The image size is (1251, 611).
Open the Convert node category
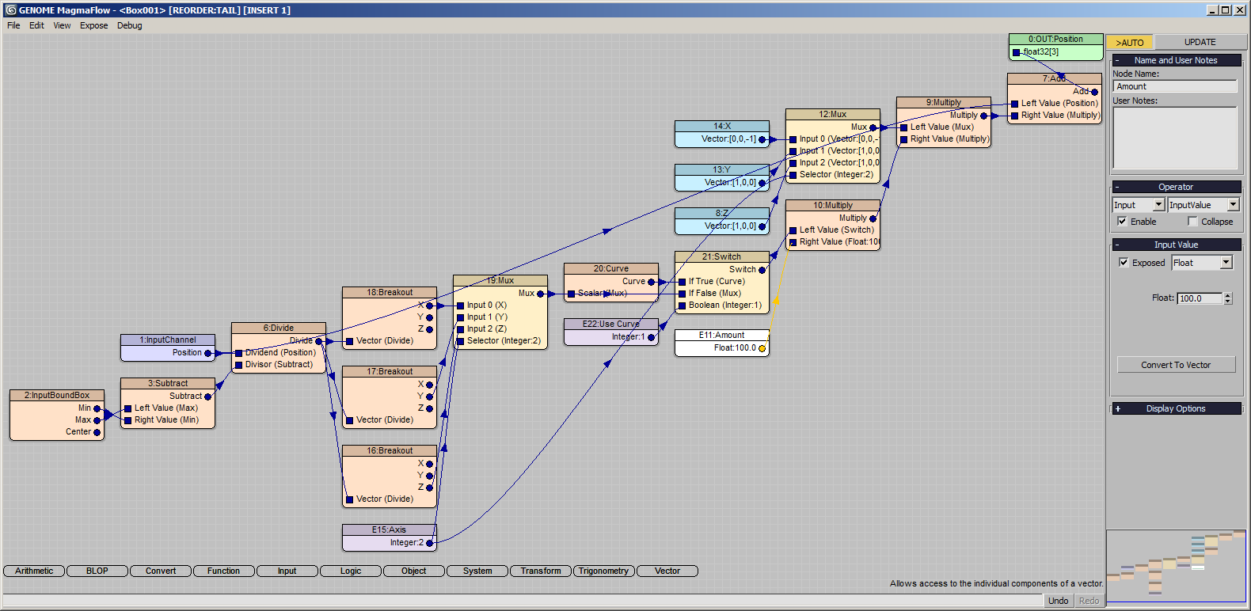coord(161,571)
